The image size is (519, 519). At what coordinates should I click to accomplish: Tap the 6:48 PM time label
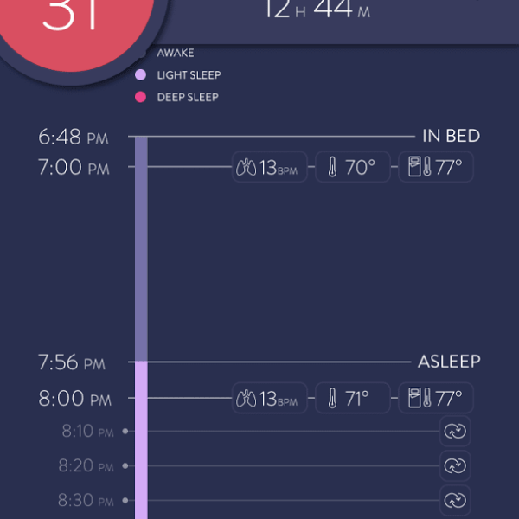pyautogui.click(x=74, y=137)
